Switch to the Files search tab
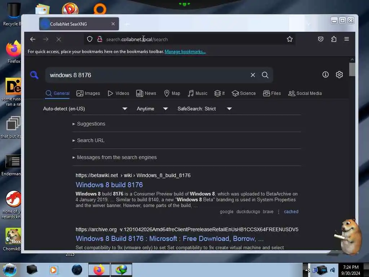 click(x=272, y=93)
